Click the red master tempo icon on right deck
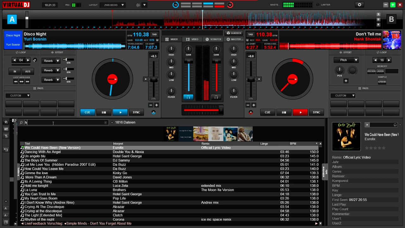The image size is (405, 228). (x=251, y=112)
